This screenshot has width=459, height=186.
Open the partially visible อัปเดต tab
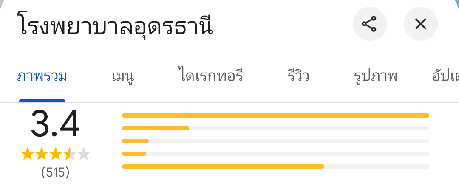point(445,77)
